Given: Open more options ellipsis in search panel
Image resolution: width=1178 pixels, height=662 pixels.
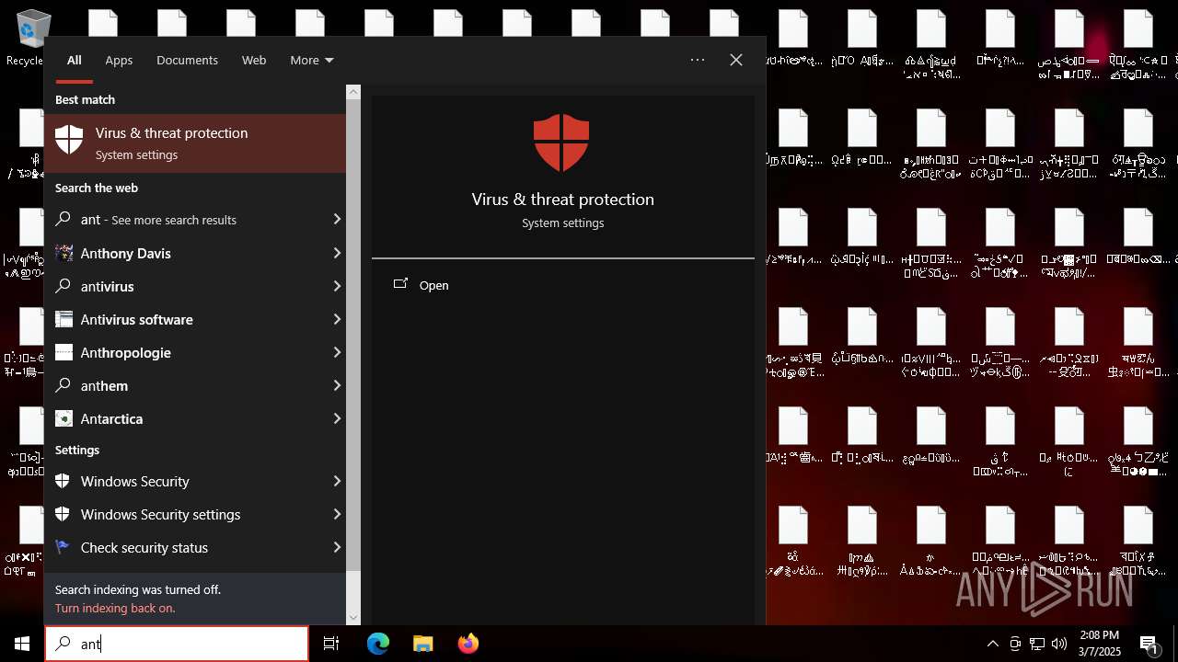Looking at the screenshot, I should click(x=698, y=60).
